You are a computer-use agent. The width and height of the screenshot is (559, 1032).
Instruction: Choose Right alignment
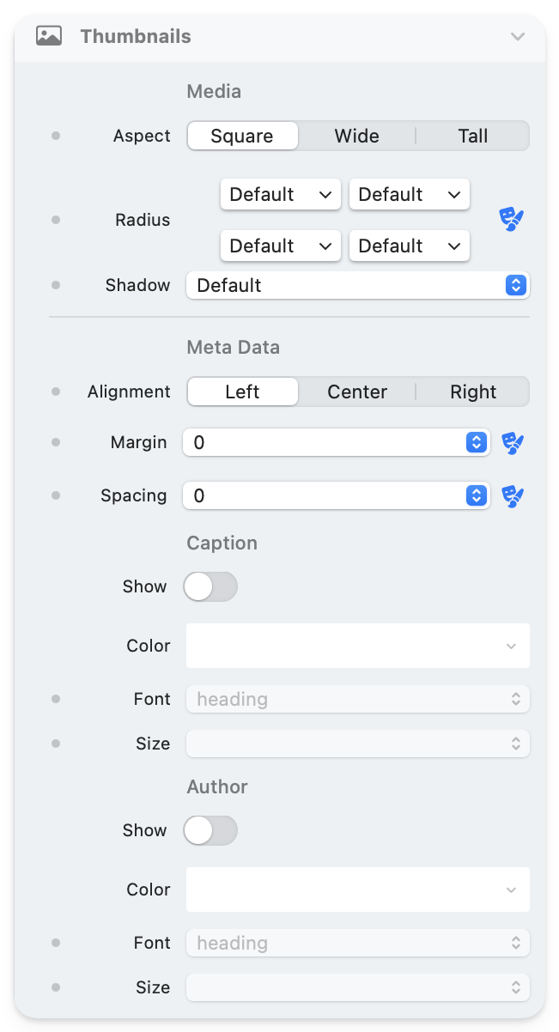tap(472, 392)
